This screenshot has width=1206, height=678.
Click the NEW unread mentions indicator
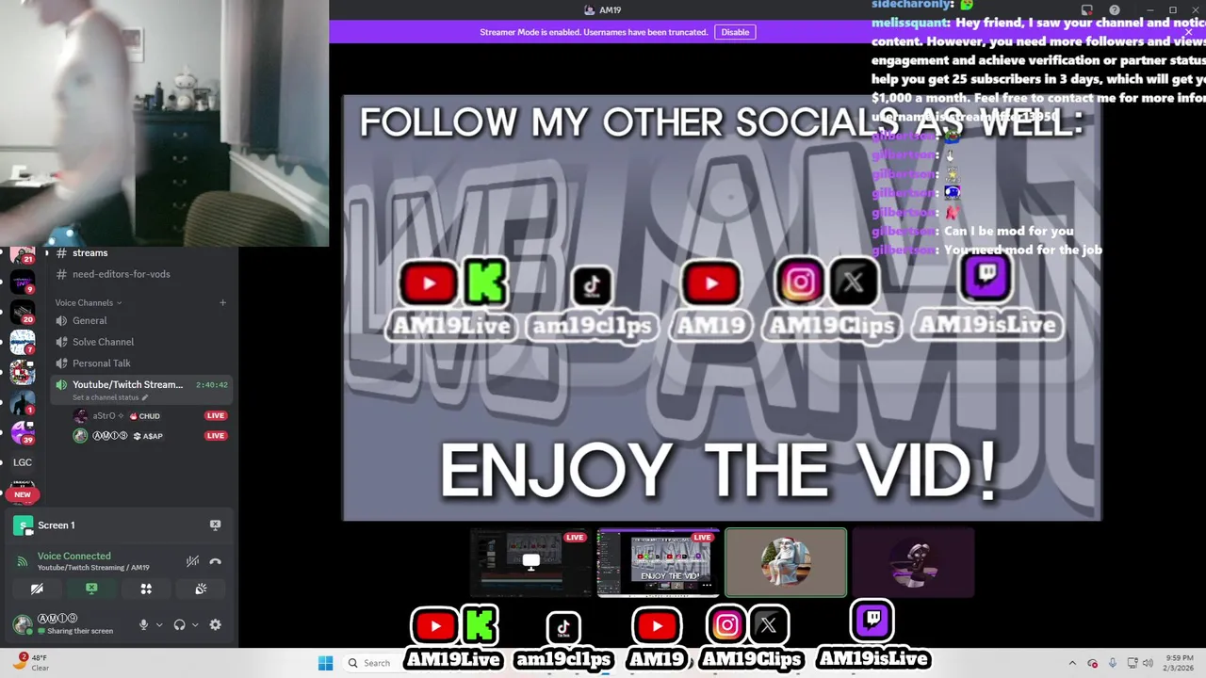point(23,494)
